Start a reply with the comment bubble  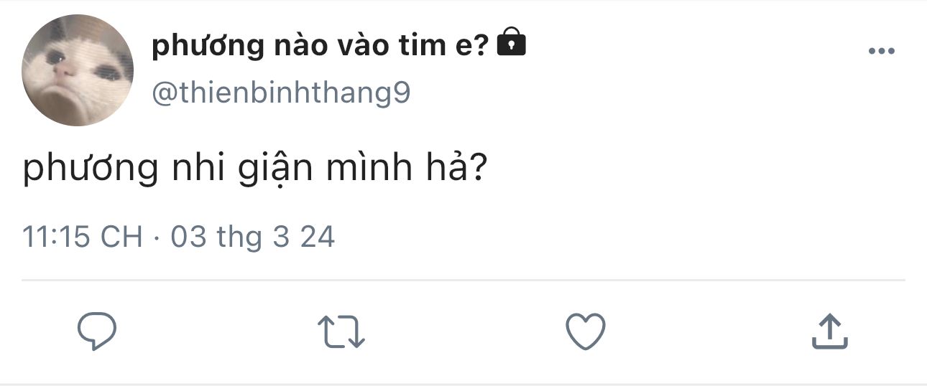[97, 331]
